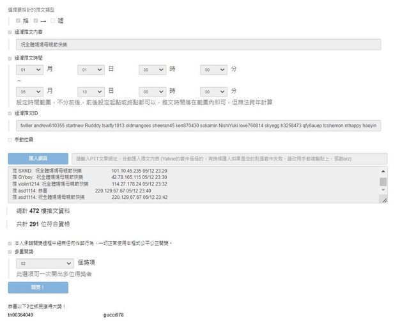Toggle the 噓 comment type checkbox
This screenshot has width=409, height=321.
coord(53,21)
